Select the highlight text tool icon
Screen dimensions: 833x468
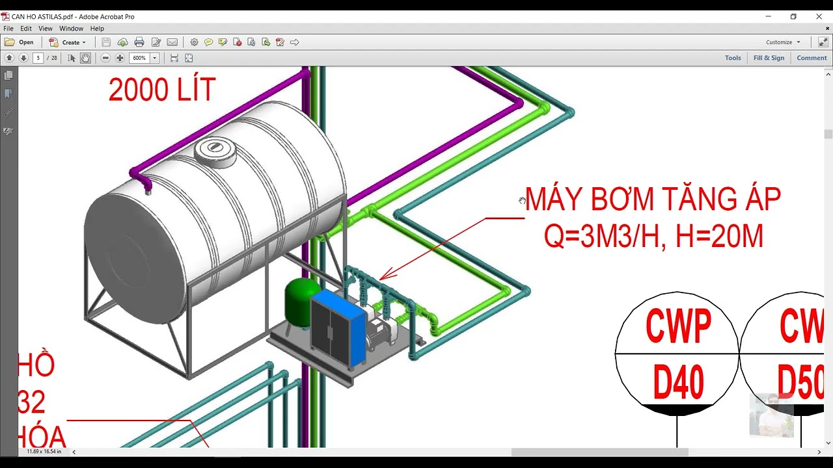[223, 42]
